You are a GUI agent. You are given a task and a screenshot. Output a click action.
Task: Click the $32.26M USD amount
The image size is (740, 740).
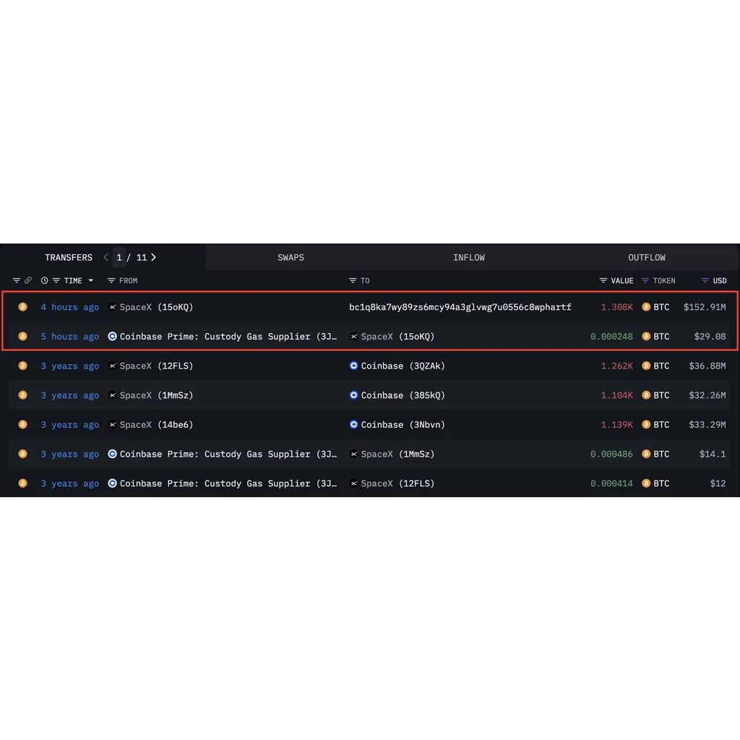707,395
